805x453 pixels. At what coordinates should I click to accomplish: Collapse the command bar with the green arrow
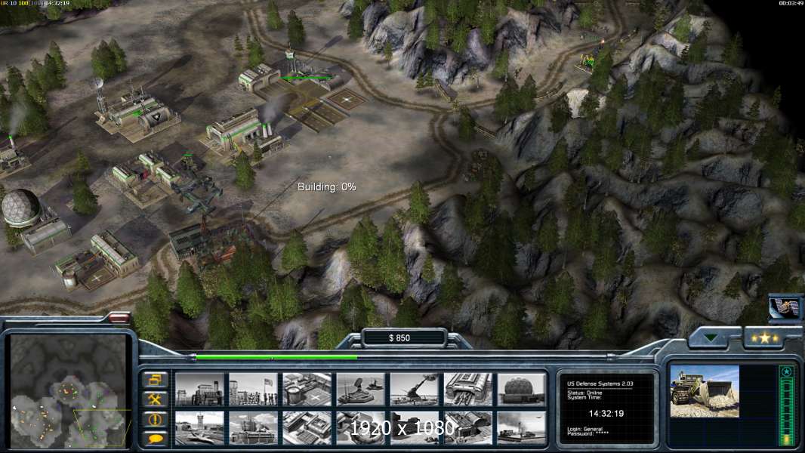pyautogui.click(x=711, y=338)
